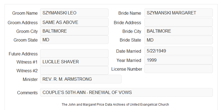Viewport: 218px width, 110px height.
Task: Click the empty License Number field
Action: 178,69
